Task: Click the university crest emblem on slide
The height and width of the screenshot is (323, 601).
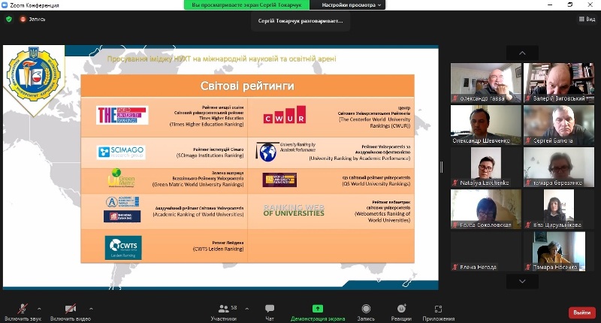Action: (x=34, y=75)
